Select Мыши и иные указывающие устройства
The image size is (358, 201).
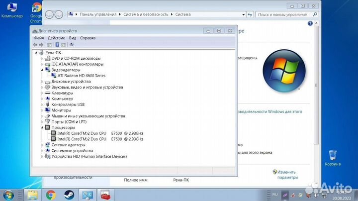[x=88, y=116]
